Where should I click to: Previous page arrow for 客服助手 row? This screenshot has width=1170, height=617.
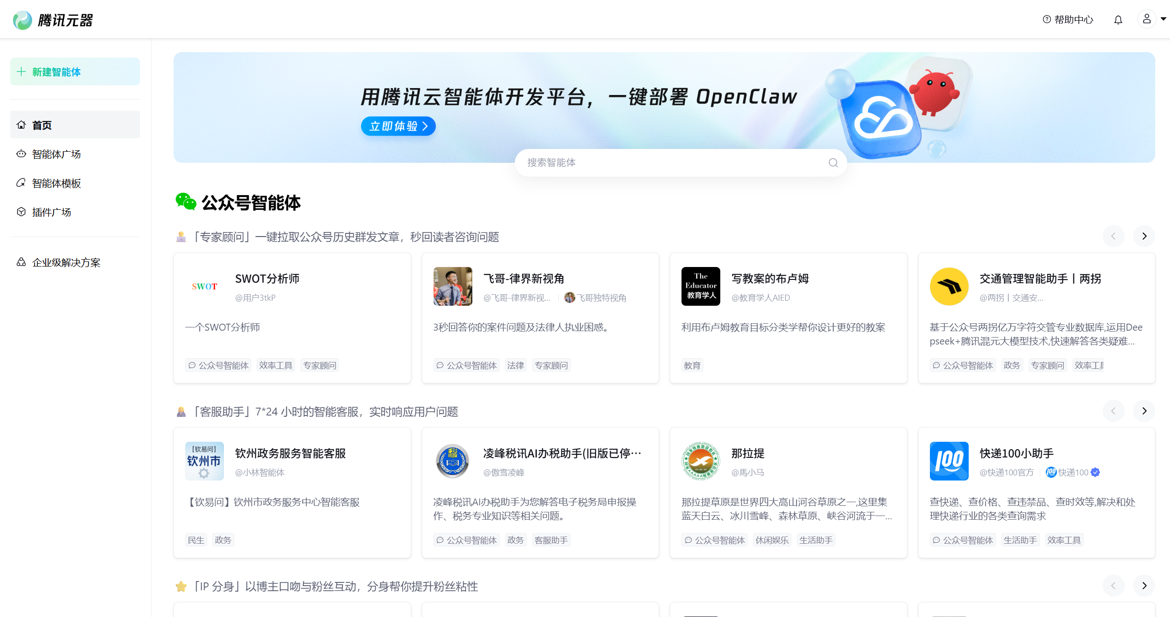pos(1113,411)
